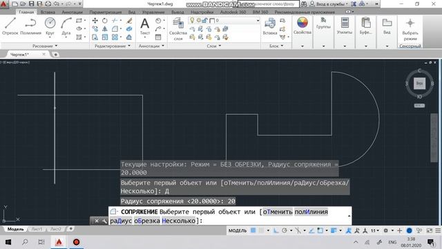Click the Move tool in Редактирование panel
This screenshot has height=249, width=442.
click(95, 21)
